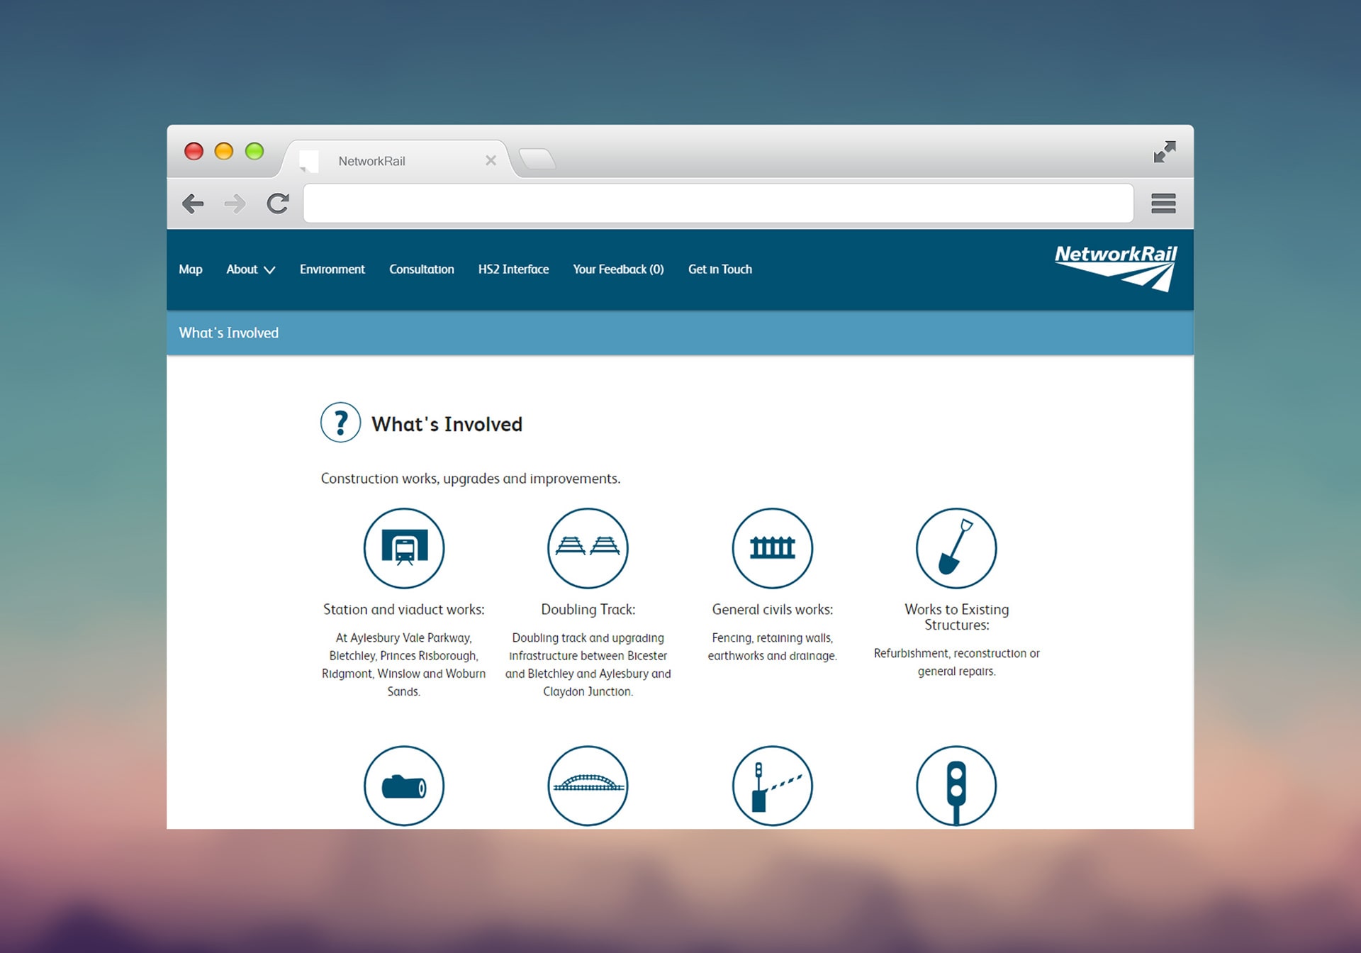Reload the page with refresh button

coord(278,204)
